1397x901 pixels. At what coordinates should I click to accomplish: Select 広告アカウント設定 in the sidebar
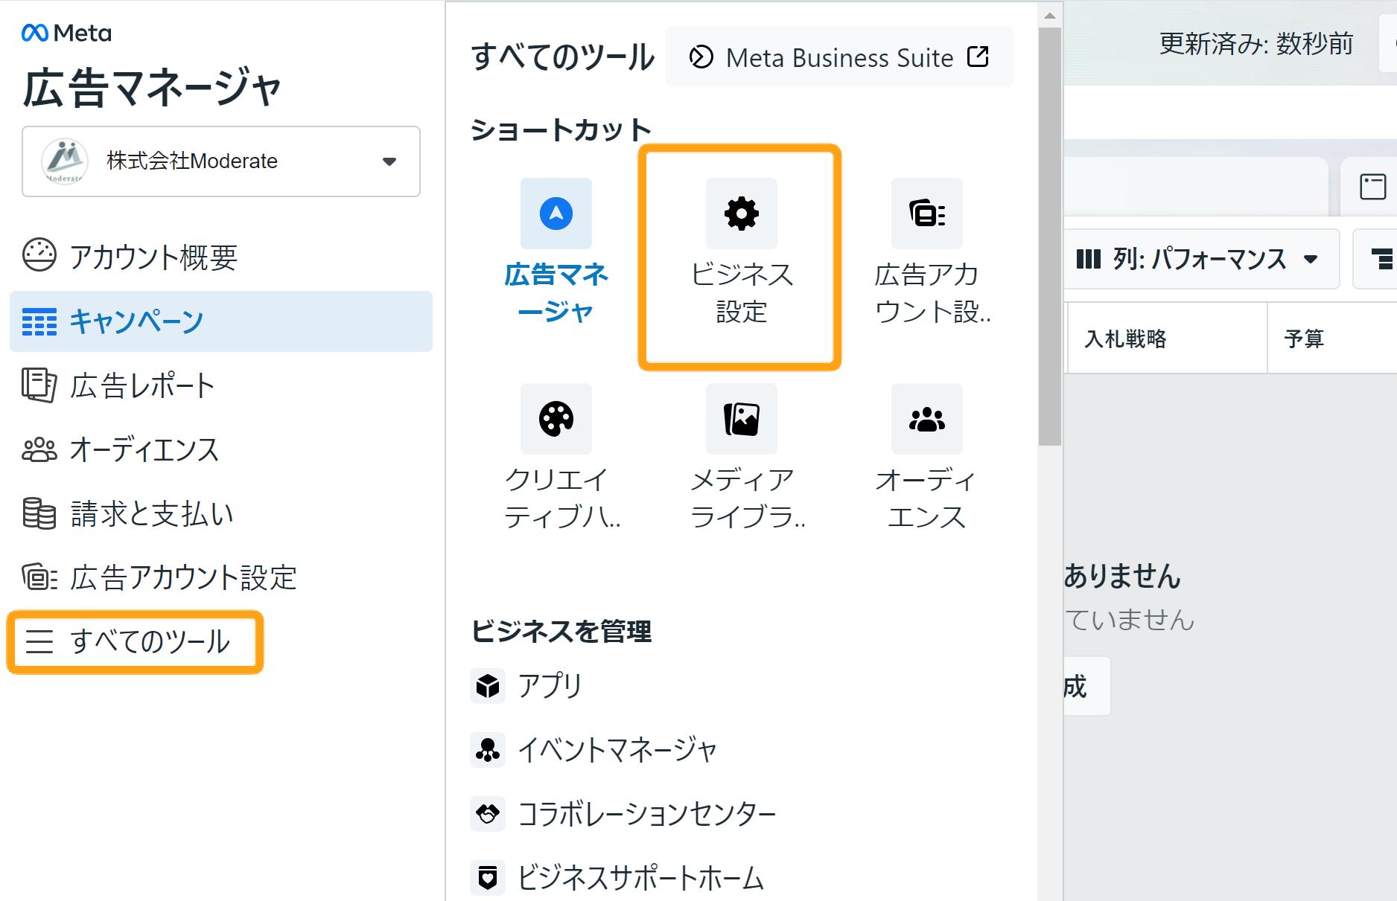221,577
